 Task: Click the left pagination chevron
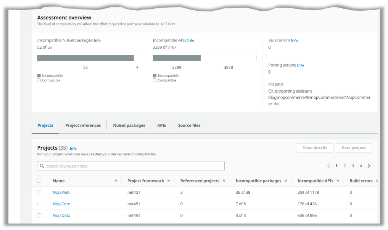(328, 166)
